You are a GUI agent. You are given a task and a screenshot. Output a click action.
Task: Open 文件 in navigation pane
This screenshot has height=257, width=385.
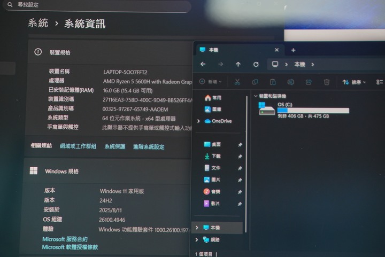tap(212, 168)
